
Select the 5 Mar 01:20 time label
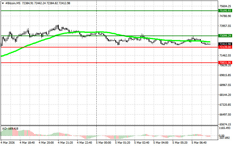[123, 143]
